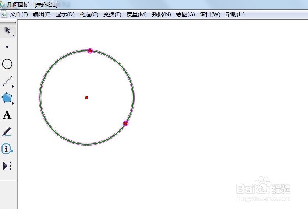The width and height of the screenshot is (308, 209).
Task: Expand Polygon tool flyout triangle
Action: [13, 103]
